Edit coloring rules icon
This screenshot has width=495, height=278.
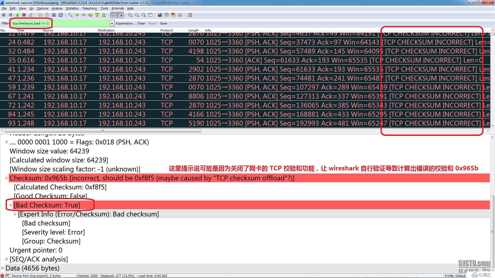[174, 15]
